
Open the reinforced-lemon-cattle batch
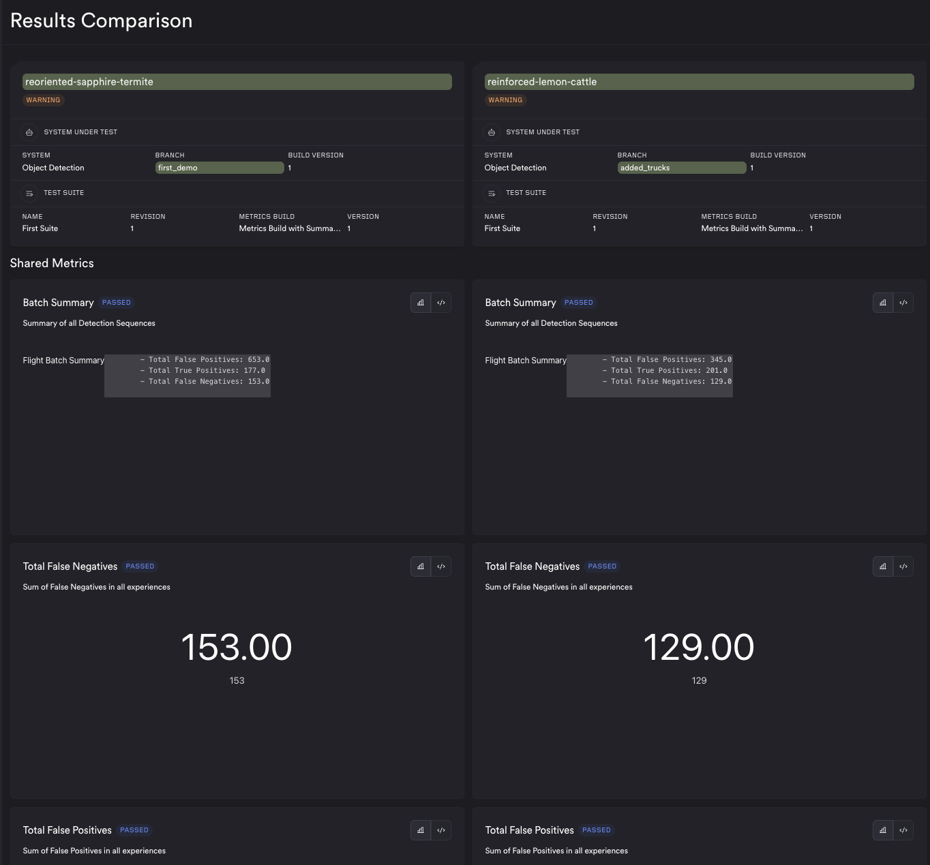coord(700,82)
